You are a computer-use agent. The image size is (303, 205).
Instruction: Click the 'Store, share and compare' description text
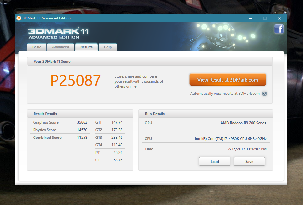click(x=139, y=81)
